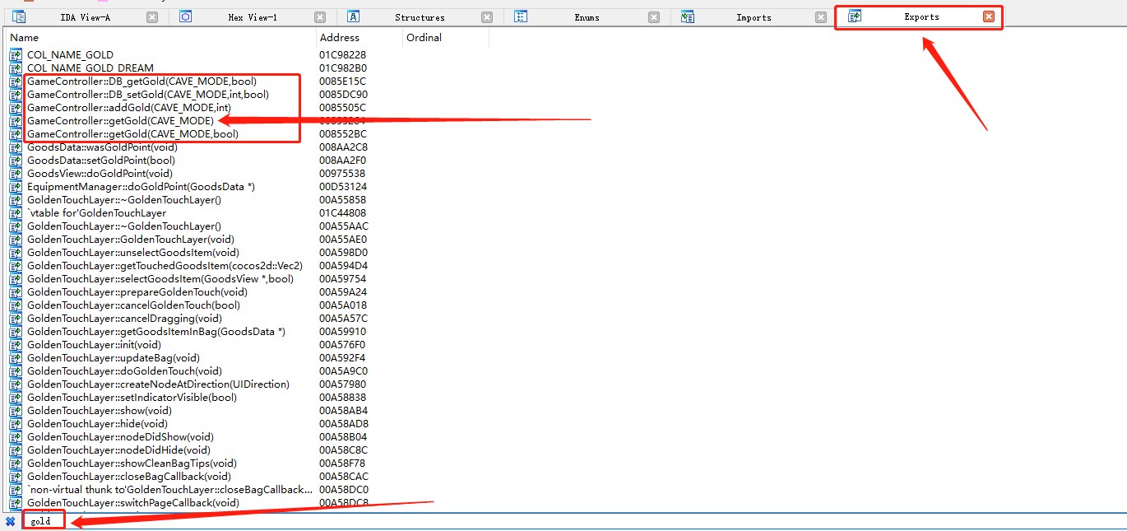This screenshot has width=1127, height=531.
Task: Click the IDA View-A tab icon
Action: click(x=19, y=16)
